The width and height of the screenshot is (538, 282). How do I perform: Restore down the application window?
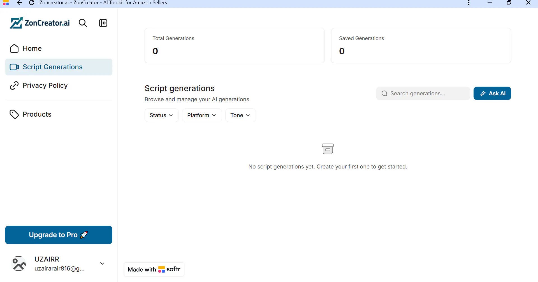click(x=509, y=3)
